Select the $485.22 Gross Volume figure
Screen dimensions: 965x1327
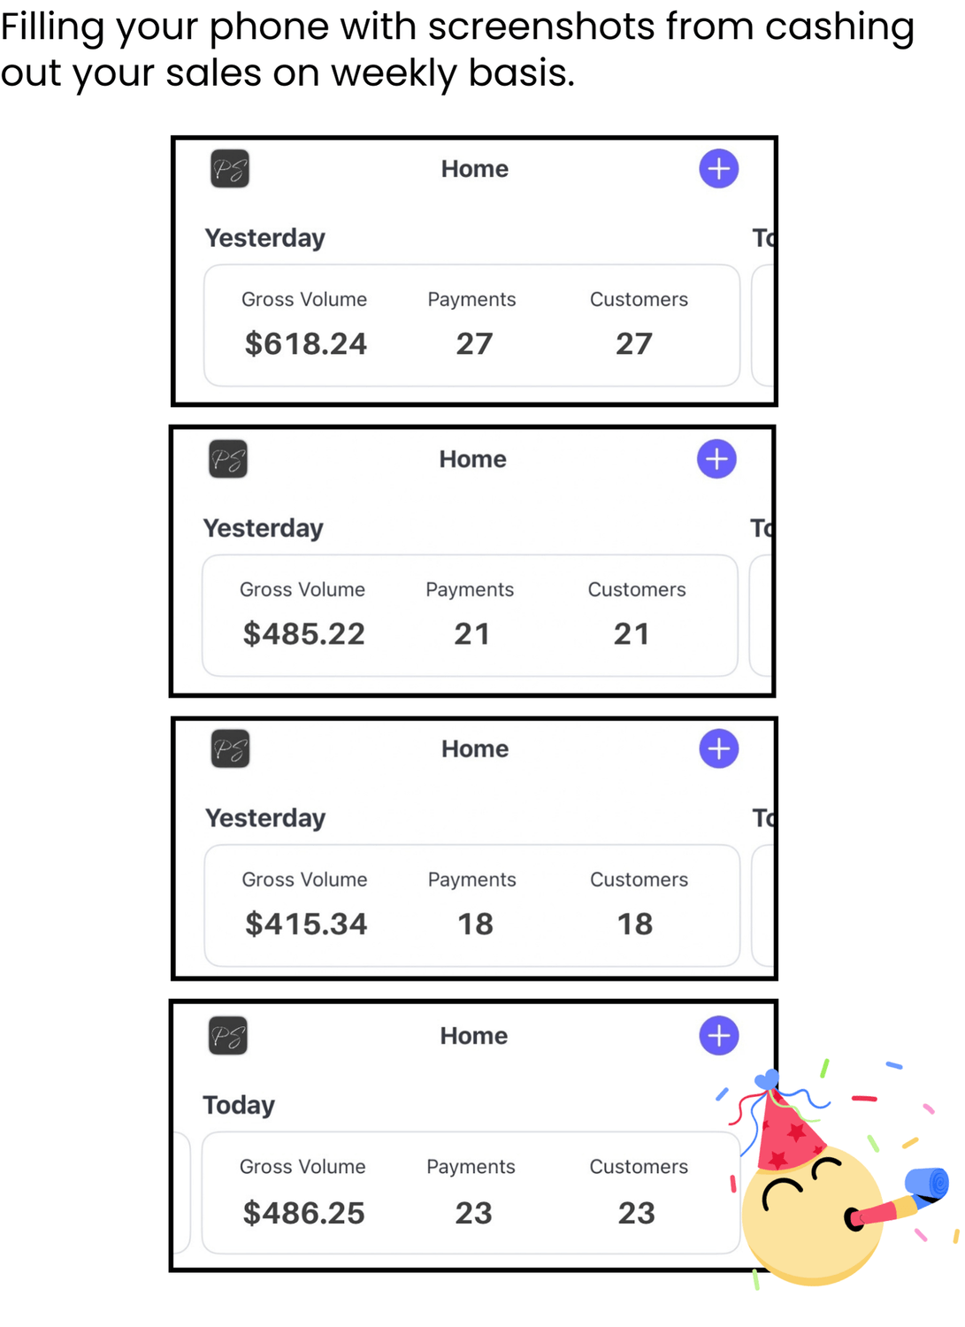(x=304, y=633)
